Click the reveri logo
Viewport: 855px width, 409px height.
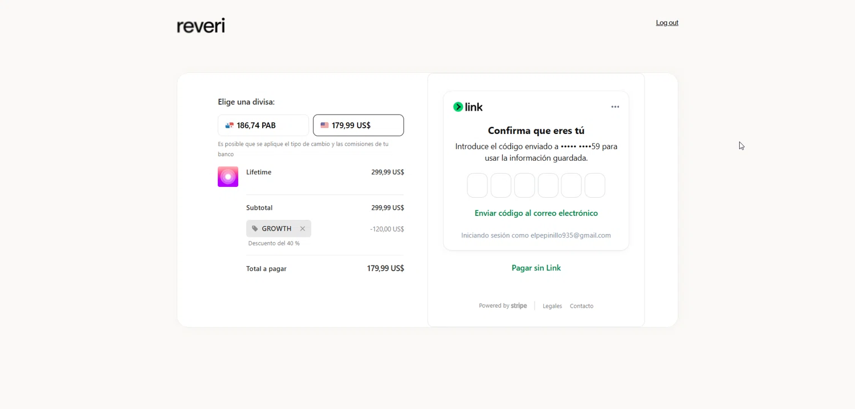(201, 26)
